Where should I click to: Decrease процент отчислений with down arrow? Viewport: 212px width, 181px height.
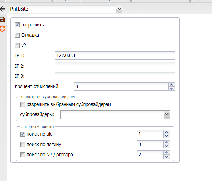pos(172,88)
